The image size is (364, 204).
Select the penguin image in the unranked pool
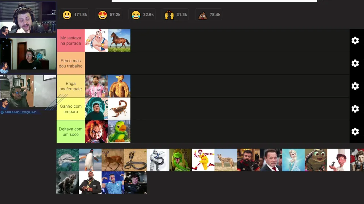pos(90,160)
